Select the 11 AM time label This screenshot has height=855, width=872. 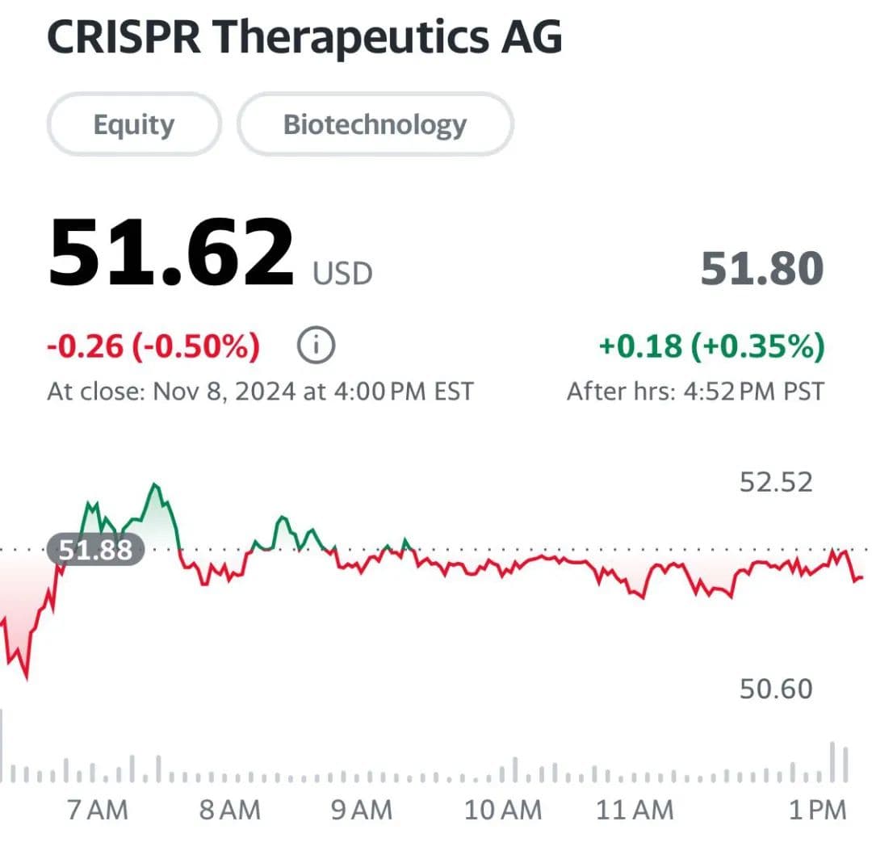[635, 810]
